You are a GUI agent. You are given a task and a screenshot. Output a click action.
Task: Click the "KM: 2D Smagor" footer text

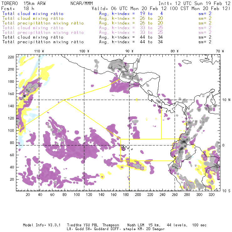pyautogui.click(x=151, y=229)
